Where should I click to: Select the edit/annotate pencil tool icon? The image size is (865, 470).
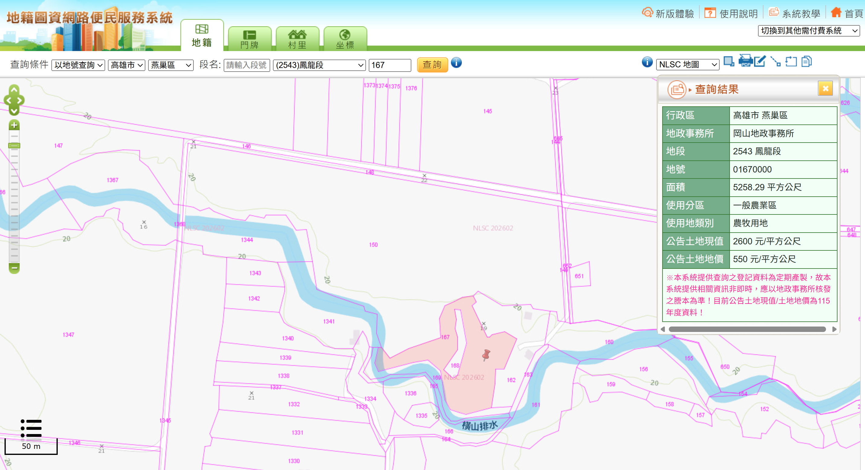760,61
